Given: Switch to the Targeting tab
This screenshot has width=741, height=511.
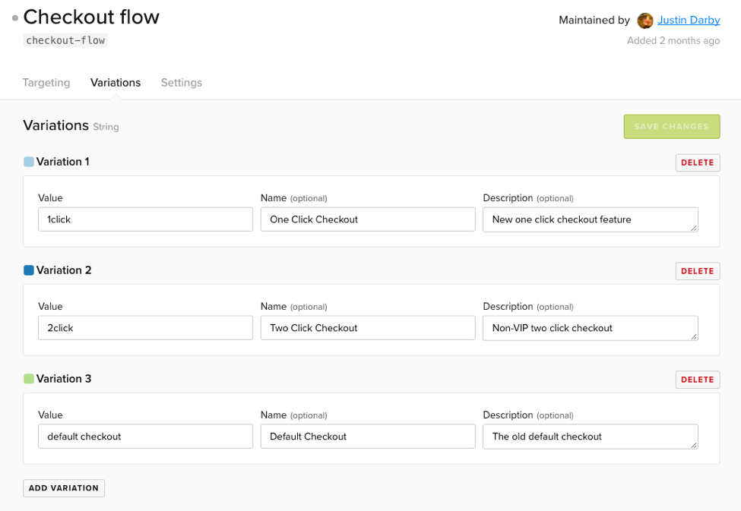Looking at the screenshot, I should tap(46, 83).
